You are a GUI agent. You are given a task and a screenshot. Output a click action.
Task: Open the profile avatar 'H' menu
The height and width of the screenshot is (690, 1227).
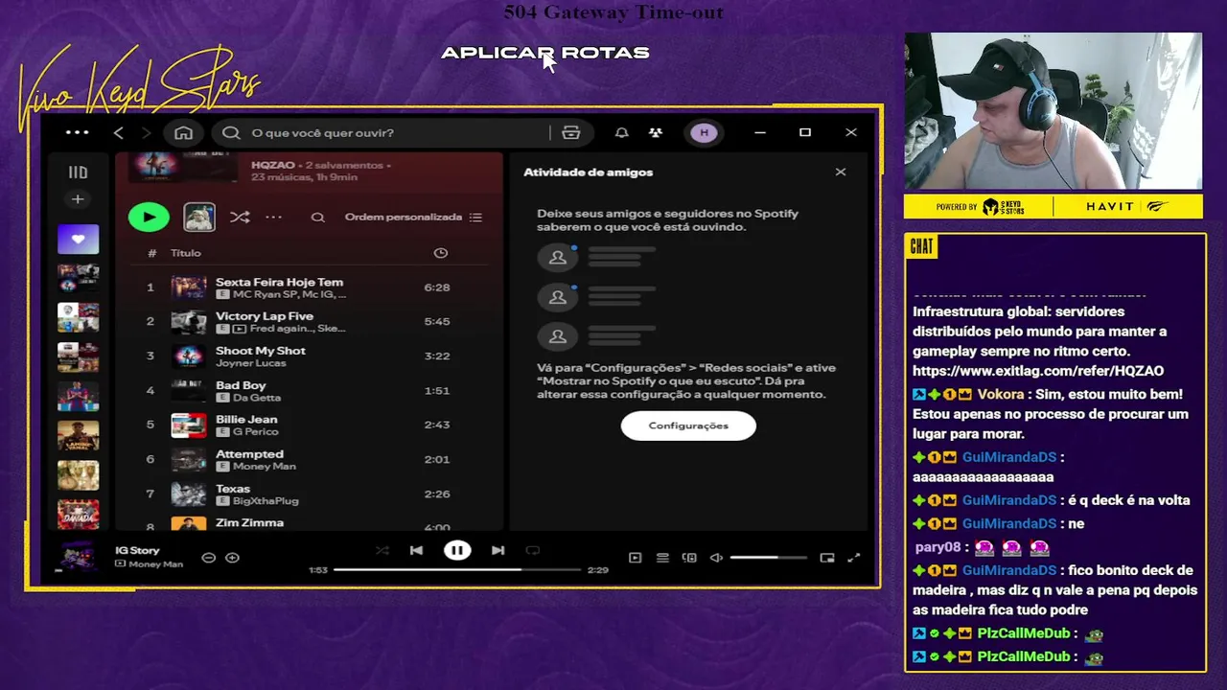[705, 132]
